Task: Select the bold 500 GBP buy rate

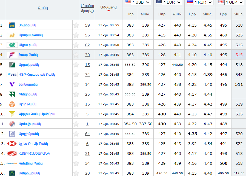Action: click(x=224, y=163)
